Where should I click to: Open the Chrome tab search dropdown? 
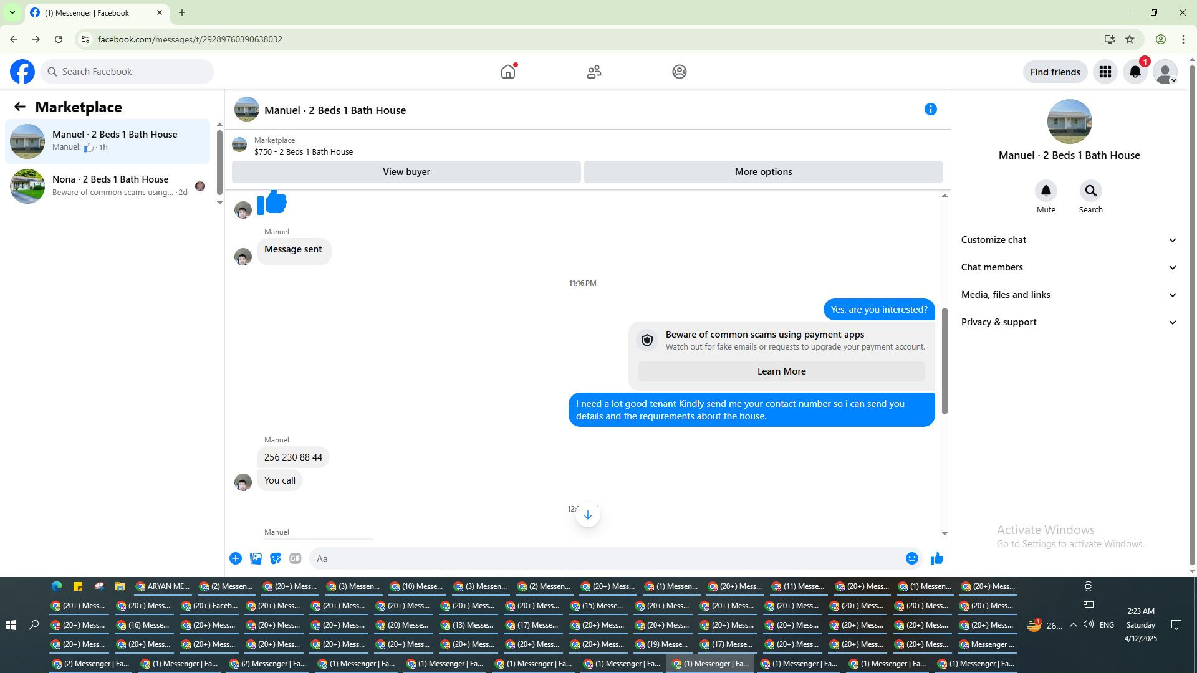pos(12,12)
